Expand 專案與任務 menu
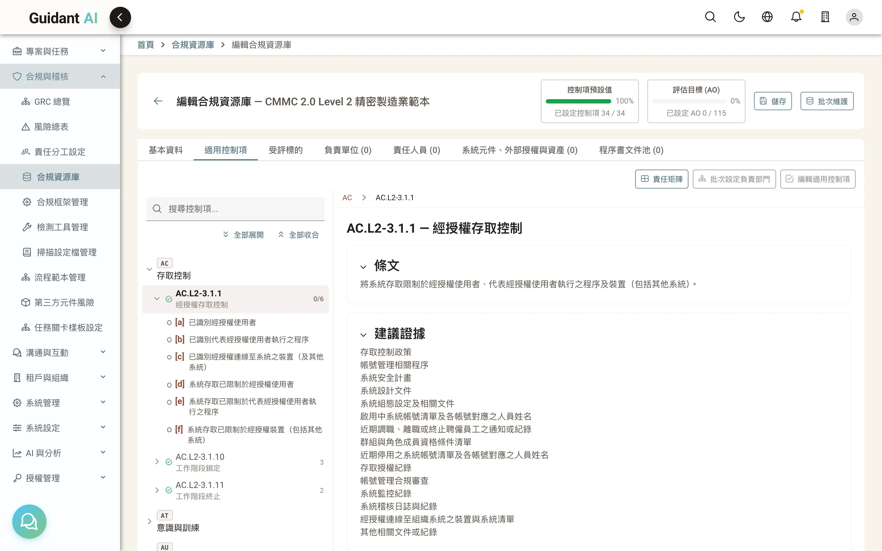The width and height of the screenshot is (882, 551). (x=60, y=51)
